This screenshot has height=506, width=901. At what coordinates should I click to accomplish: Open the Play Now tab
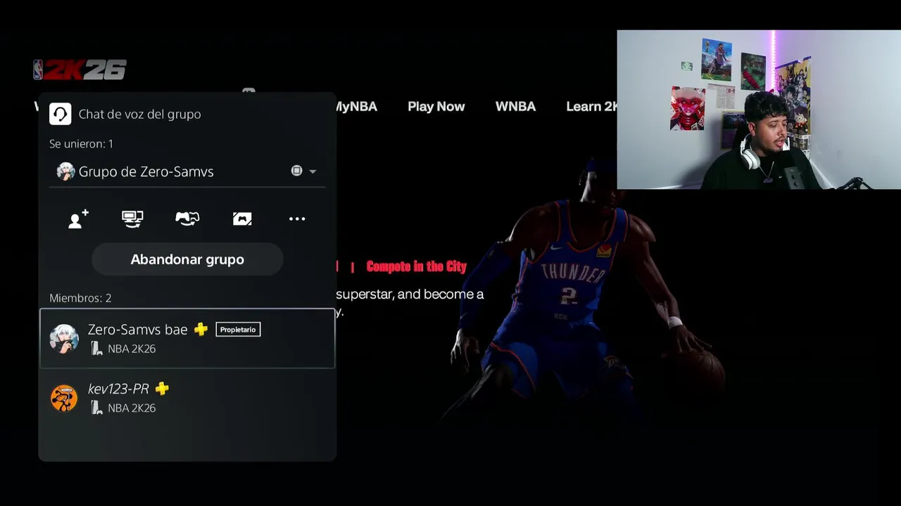click(x=436, y=106)
